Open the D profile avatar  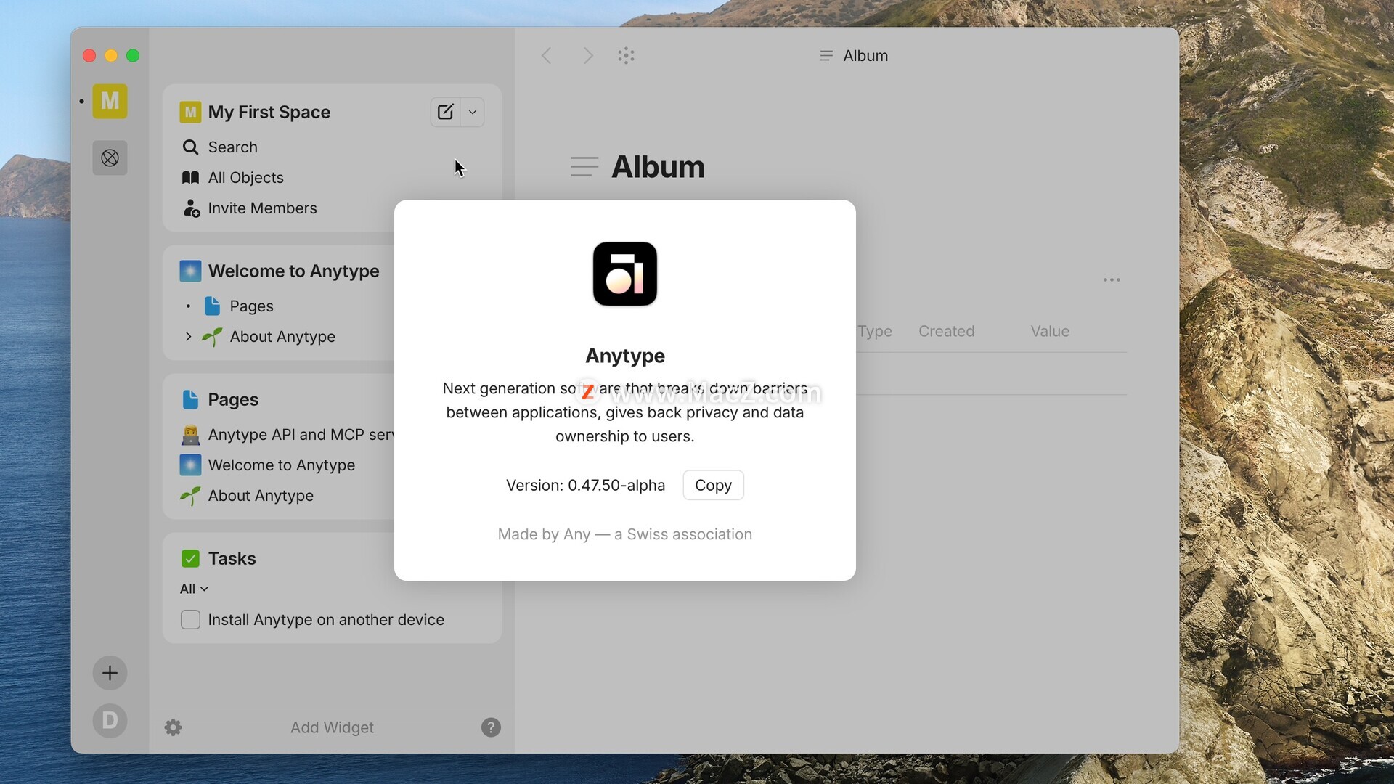[x=110, y=720]
